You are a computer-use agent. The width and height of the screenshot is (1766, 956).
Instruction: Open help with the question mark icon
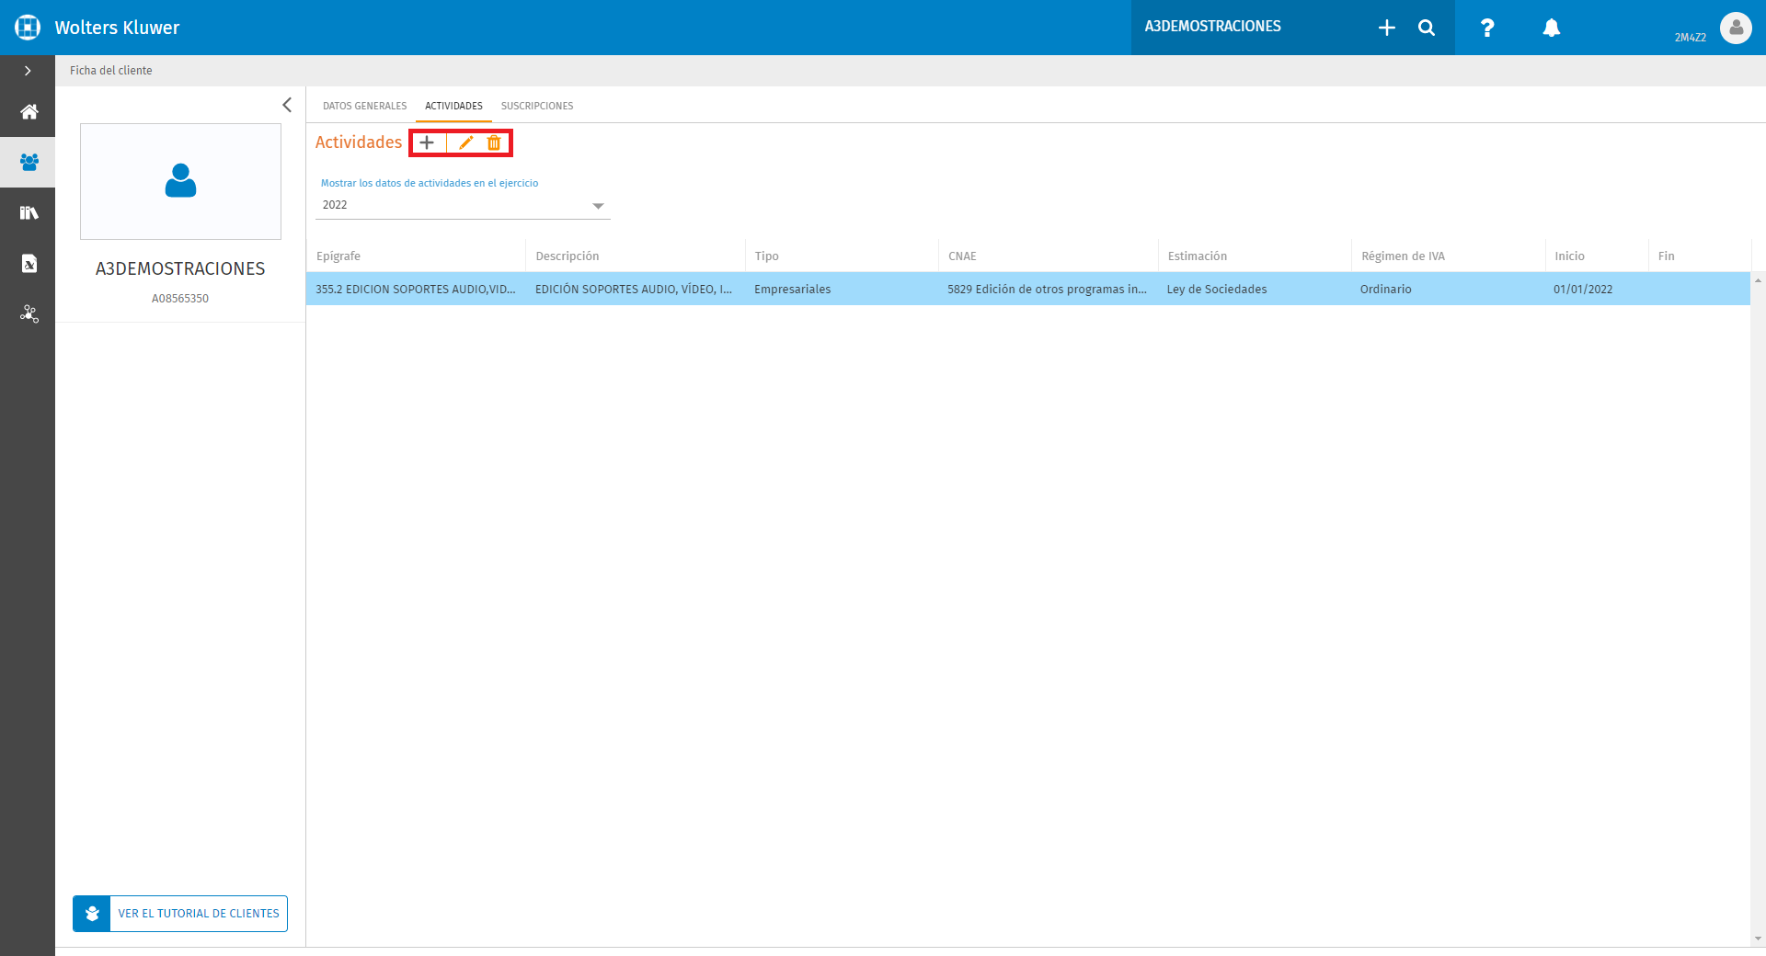[x=1487, y=28]
